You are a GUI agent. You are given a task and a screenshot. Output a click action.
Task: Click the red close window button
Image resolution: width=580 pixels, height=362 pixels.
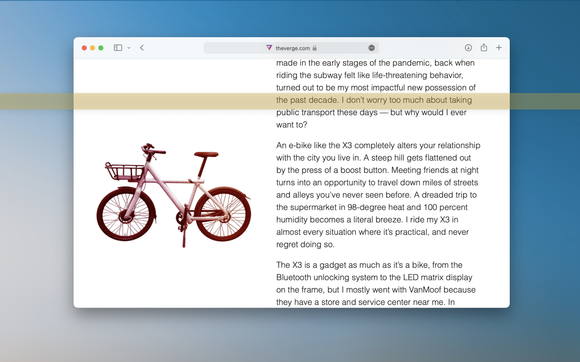[84, 48]
